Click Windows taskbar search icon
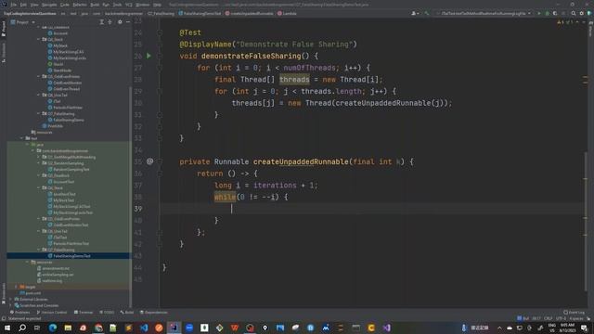594x334 pixels. click(x=22, y=328)
